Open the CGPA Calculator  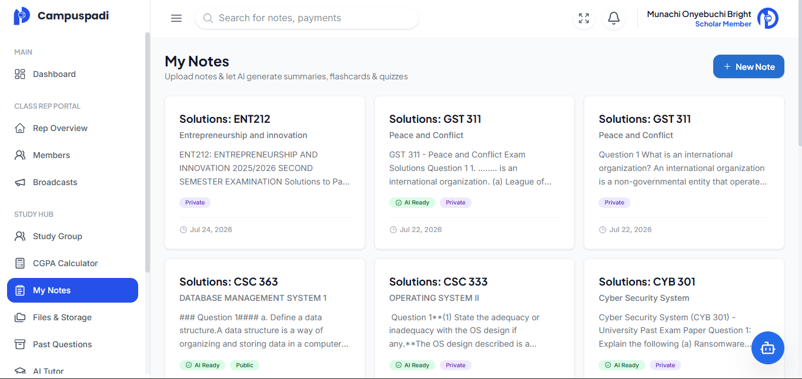tap(72, 263)
